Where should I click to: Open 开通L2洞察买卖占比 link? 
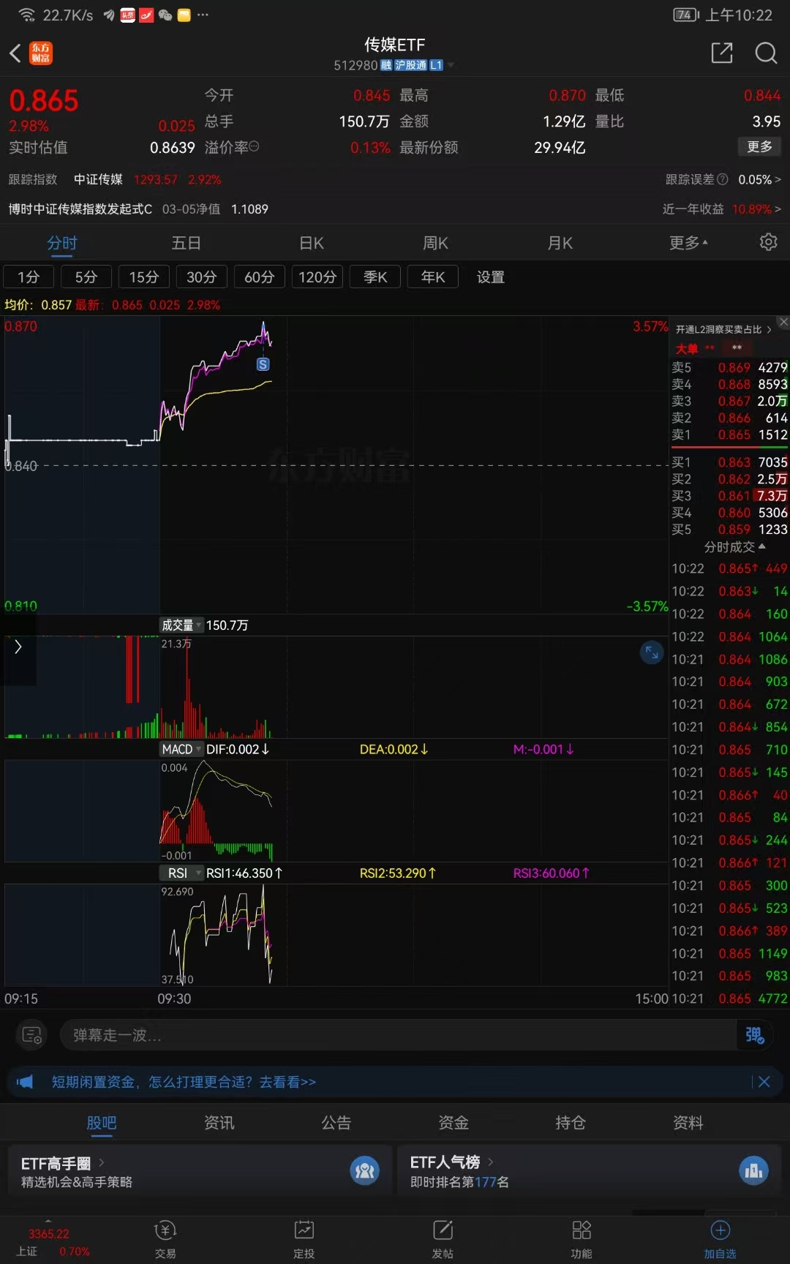click(723, 330)
